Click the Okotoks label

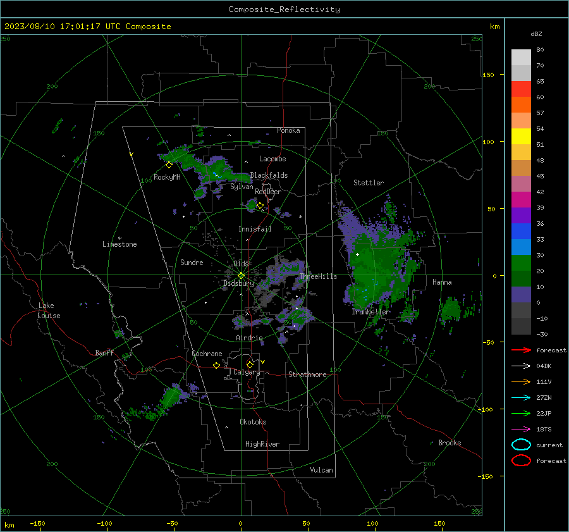[253, 422]
